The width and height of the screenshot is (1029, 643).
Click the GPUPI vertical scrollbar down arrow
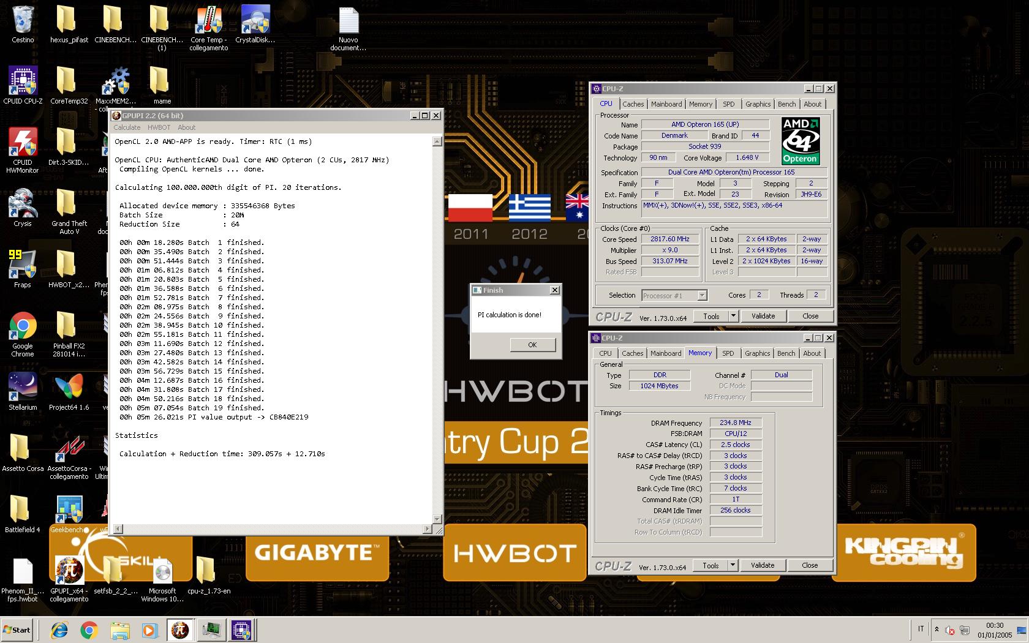click(x=437, y=519)
